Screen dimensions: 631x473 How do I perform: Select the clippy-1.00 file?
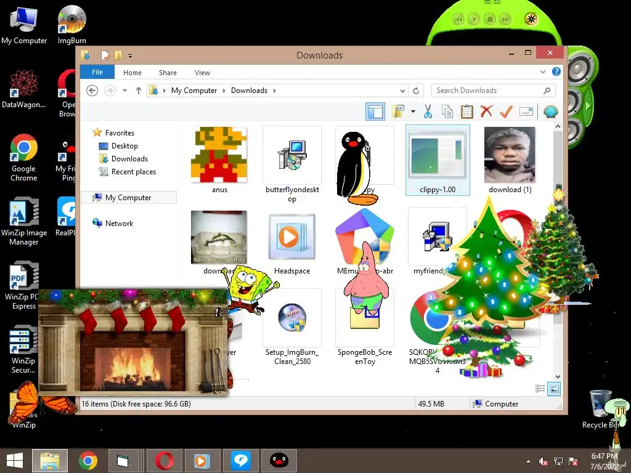(x=438, y=160)
